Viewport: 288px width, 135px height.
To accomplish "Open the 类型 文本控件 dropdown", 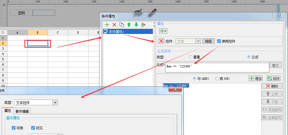I will click(55, 103).
